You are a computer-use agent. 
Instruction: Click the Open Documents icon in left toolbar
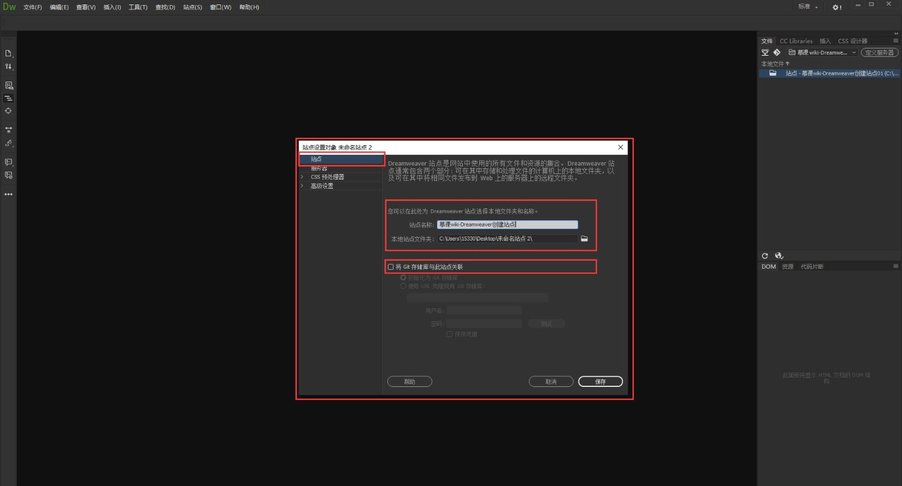click(x=8, y=53)
